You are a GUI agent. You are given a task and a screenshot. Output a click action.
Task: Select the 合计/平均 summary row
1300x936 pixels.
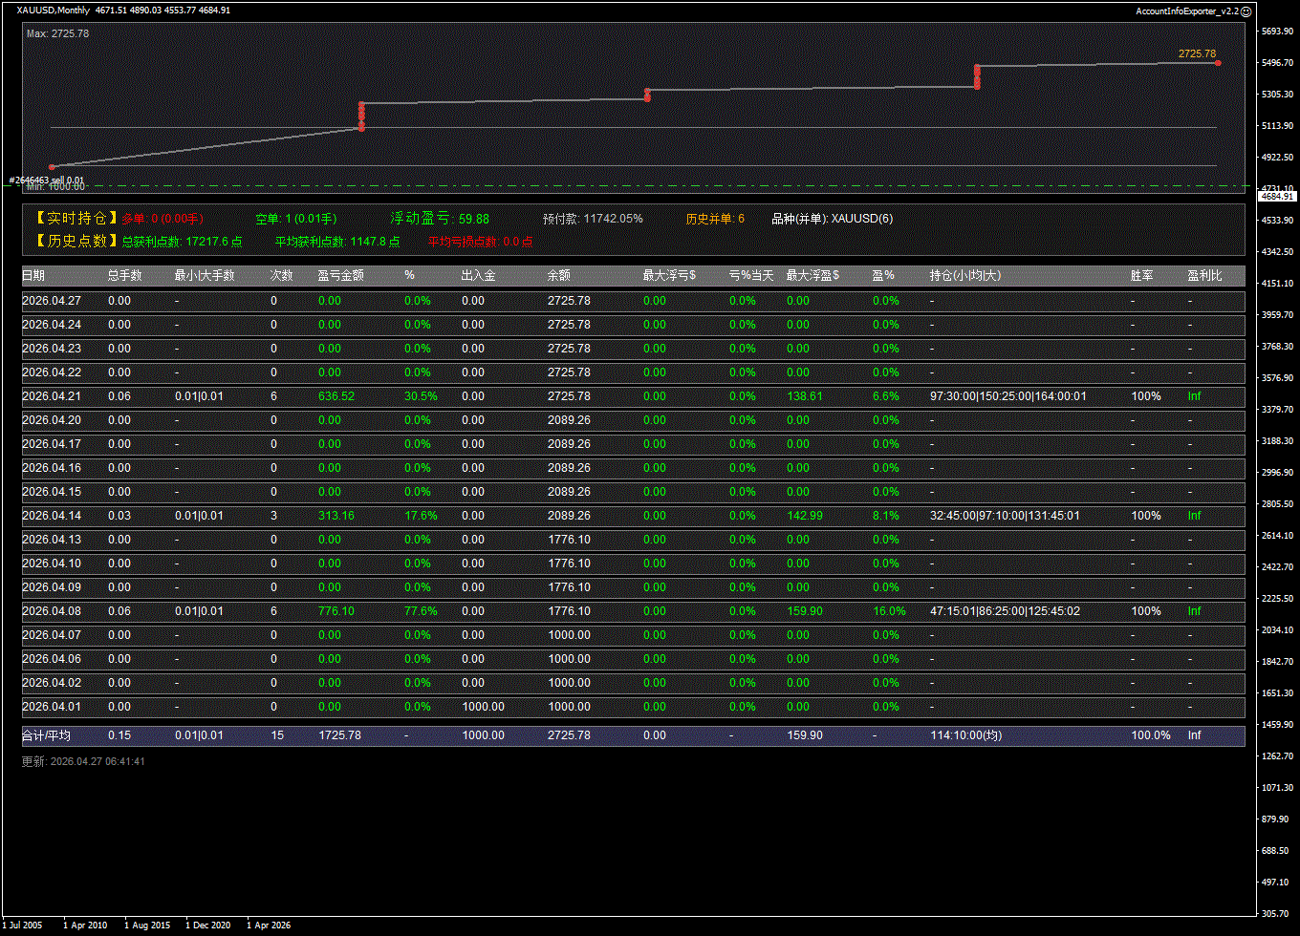[x=46, y=735]
